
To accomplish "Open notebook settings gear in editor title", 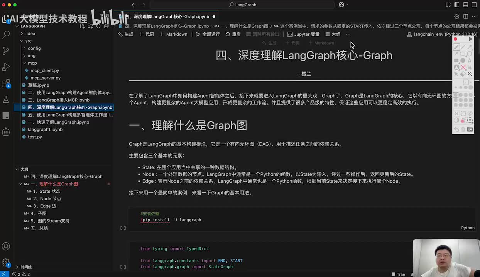I will 457,17.
